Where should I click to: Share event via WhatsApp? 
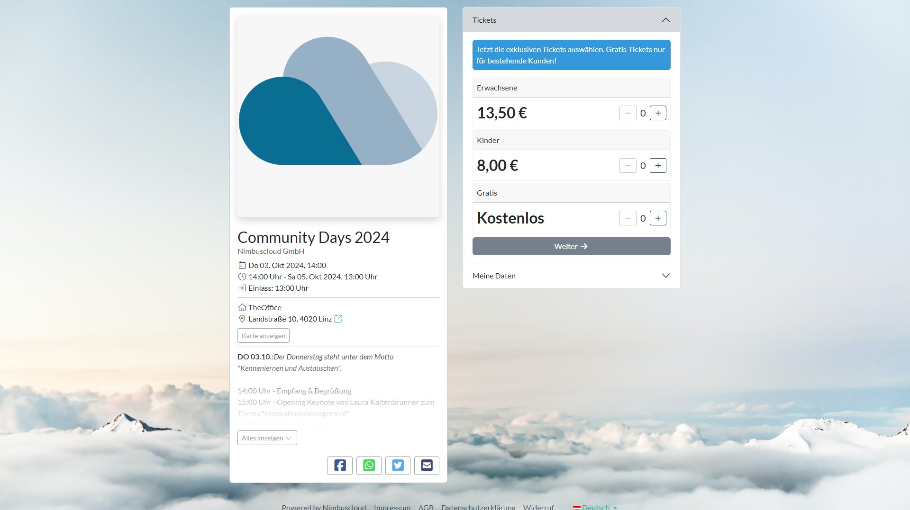(x=369, y=465)
